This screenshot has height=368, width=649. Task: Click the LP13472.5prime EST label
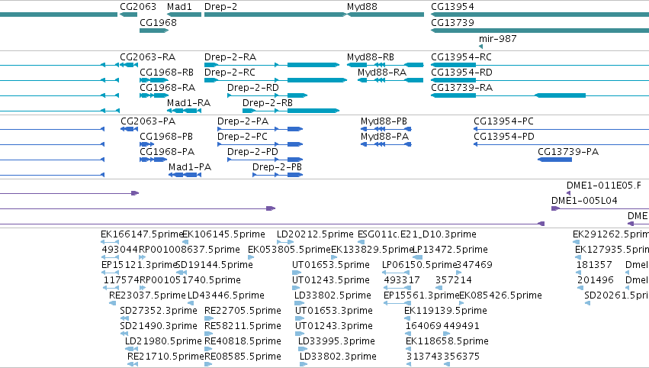[x=450, y=250]
